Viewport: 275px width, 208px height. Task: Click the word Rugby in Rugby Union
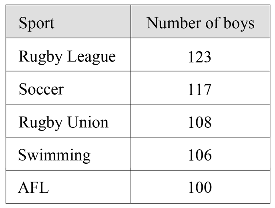pyautogui.click(x=41, y=123)
